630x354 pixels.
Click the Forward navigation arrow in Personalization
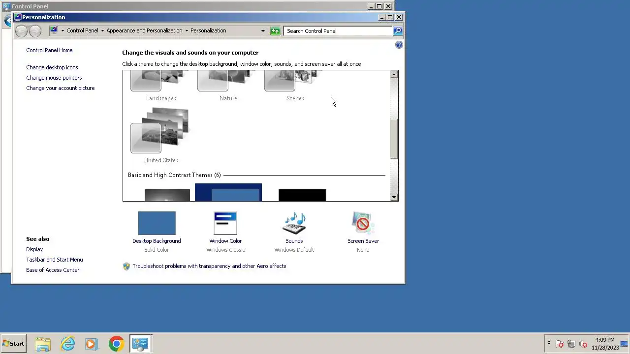(35, 31)
